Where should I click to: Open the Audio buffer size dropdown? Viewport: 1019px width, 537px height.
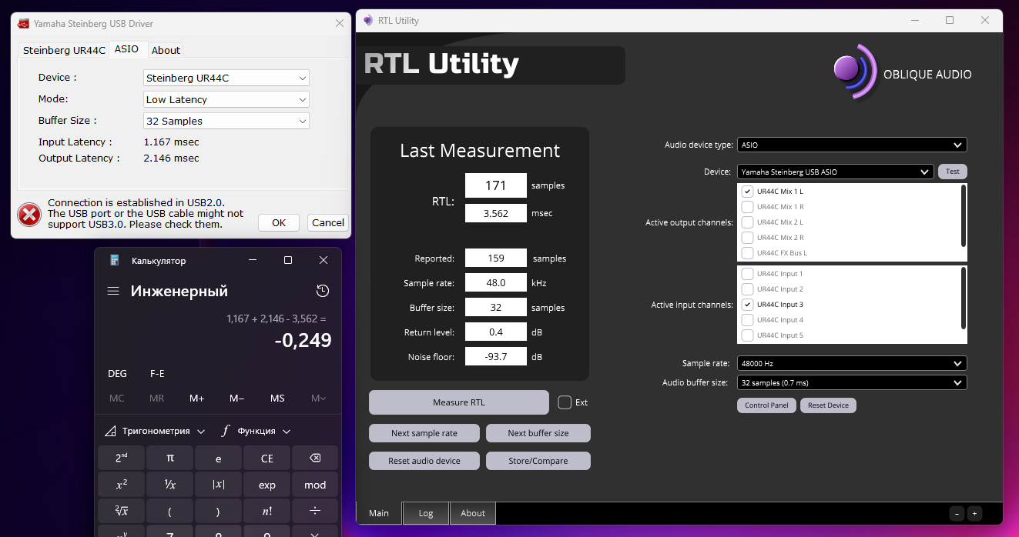tap(852, 382)
